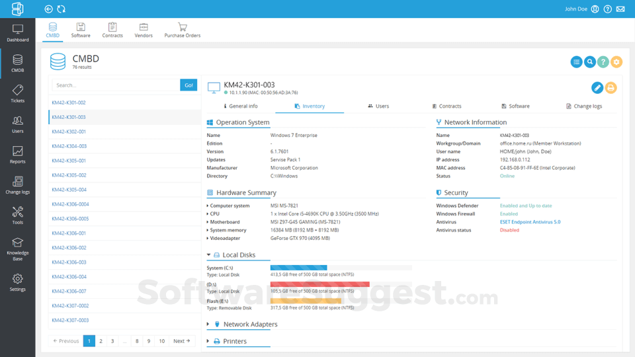Go to page 2 in pagination
Screen dimensions: 635x357
[101, 341]
